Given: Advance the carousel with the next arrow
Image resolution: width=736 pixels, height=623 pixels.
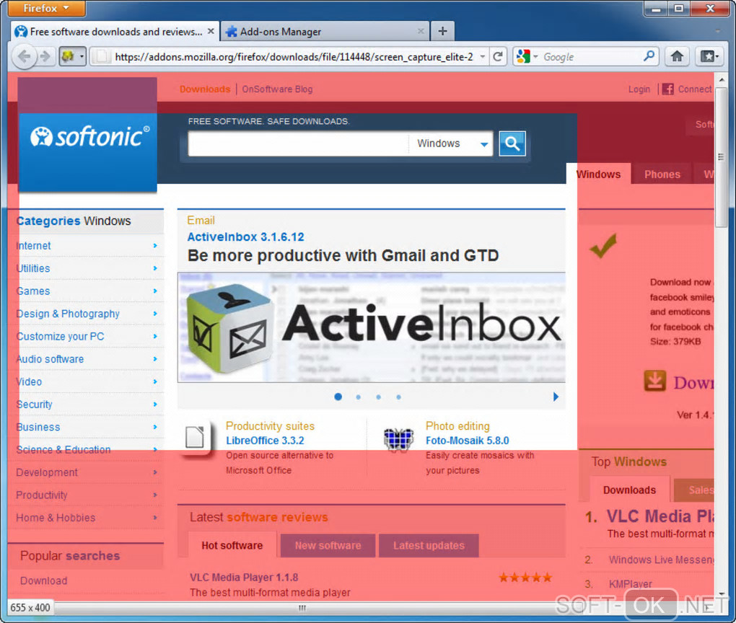Looking at the screenshot, I should tap(556, 397).
